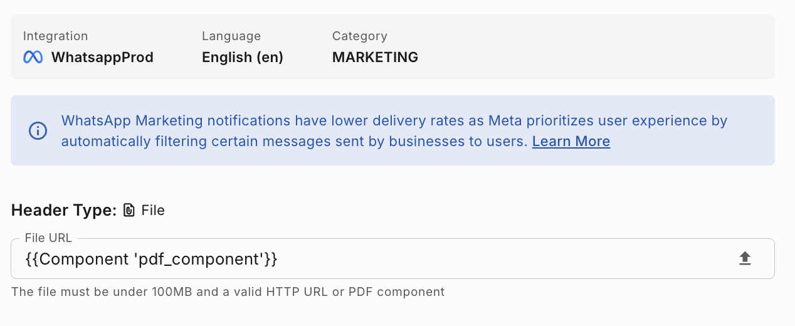
Task: Click the Language label
Action: tap(231, 36)
